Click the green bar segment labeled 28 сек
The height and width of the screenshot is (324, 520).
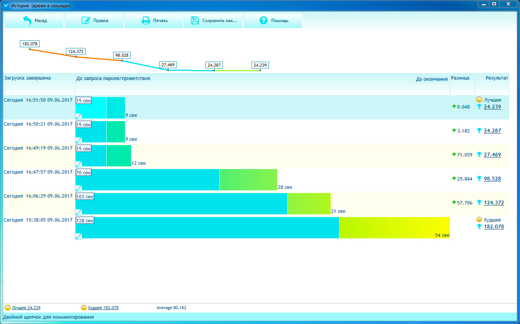pos(248,180)
